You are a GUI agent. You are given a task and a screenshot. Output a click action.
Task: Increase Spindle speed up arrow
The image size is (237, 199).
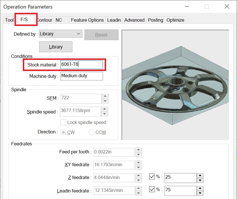105,109
